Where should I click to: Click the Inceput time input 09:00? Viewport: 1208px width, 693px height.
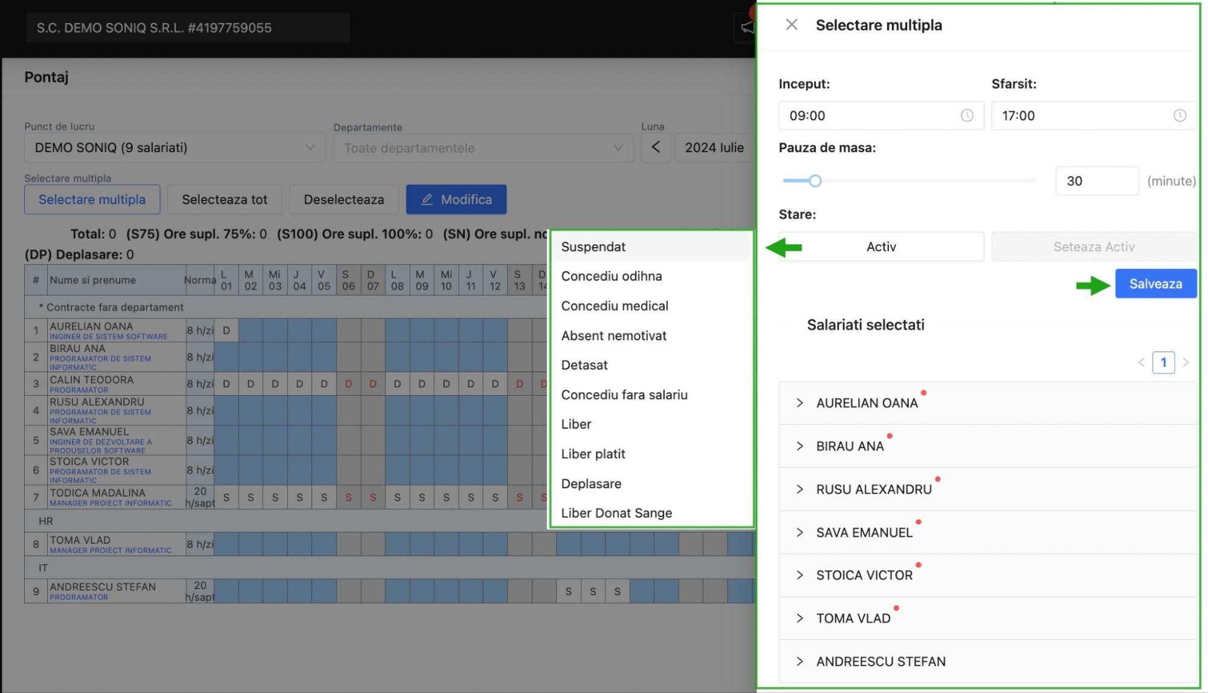(x=881, y=115)
